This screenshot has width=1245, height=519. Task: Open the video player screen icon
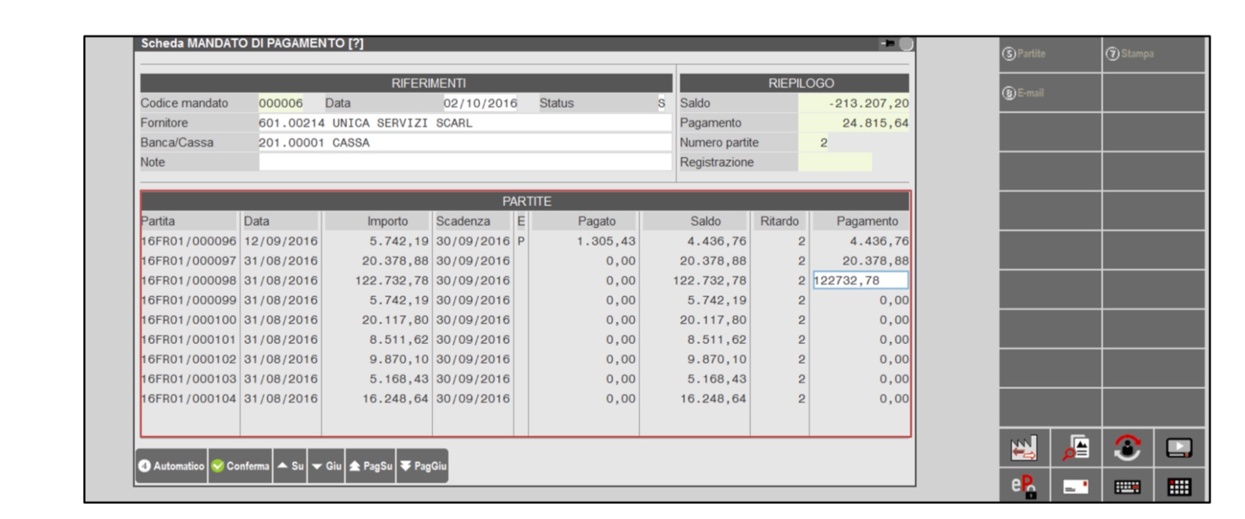point(1179,449)
